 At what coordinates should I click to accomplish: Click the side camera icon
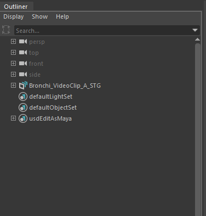[23, 75]
